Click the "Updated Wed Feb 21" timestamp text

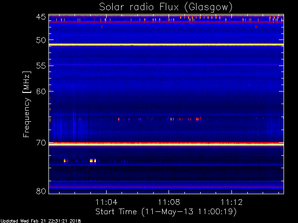click(x=41, y=221)
